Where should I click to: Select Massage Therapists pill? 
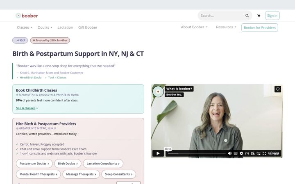[x=81, y=174]
